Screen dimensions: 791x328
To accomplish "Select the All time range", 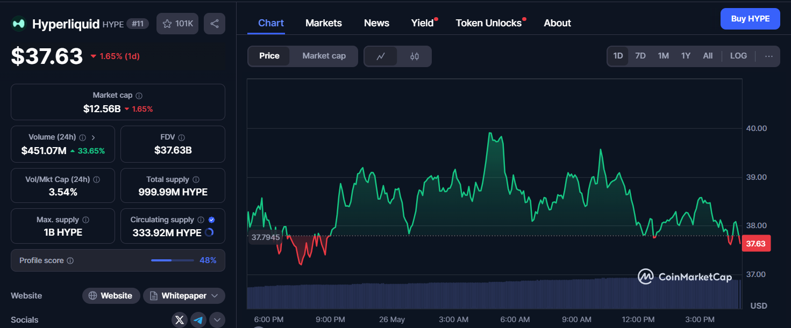I will pos(708,56).
